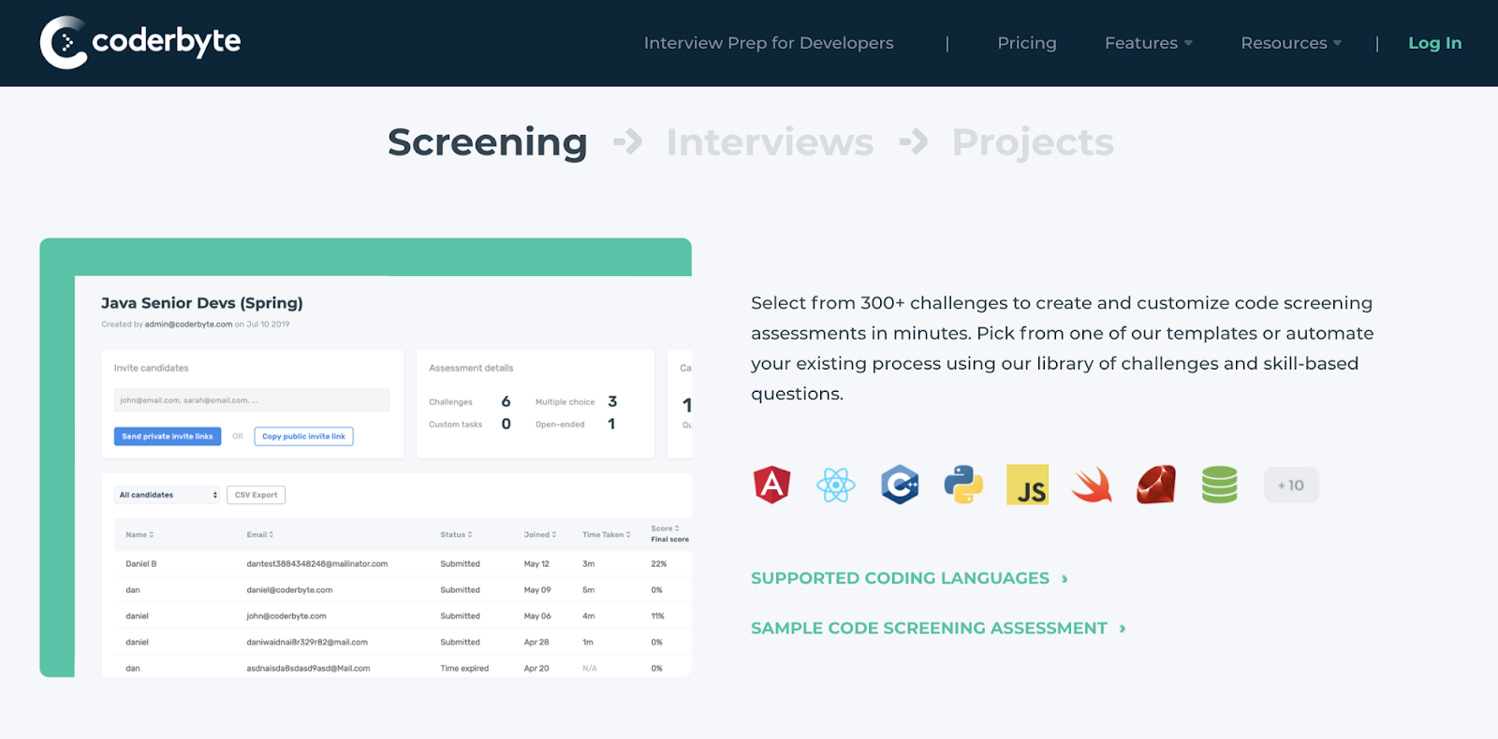Click the 11% score cell
Screen dimensions: 1498x739
[x=658, y=616]
